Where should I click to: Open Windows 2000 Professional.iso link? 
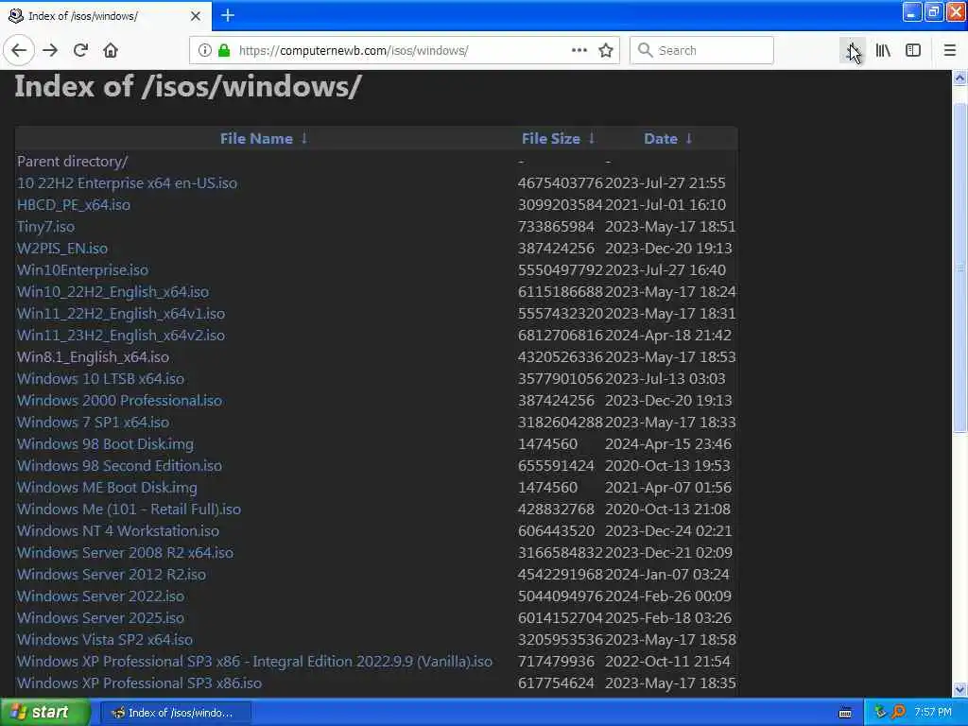coord(120,400)
